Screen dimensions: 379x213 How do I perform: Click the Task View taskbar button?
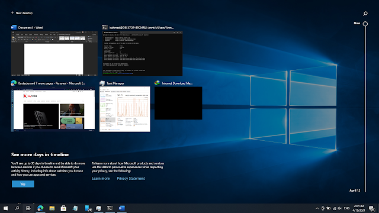tap(28, 208)
